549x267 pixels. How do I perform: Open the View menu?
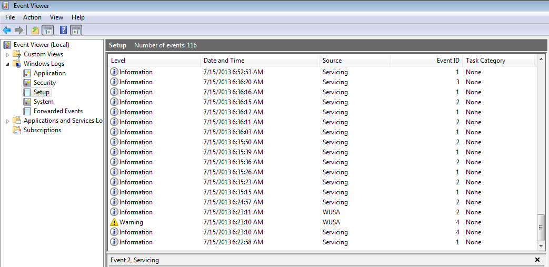click(x=56, y=17)
